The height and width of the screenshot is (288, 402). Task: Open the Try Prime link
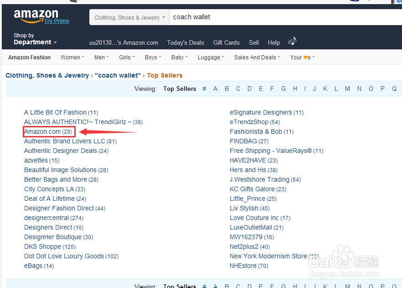coord(57,21)
